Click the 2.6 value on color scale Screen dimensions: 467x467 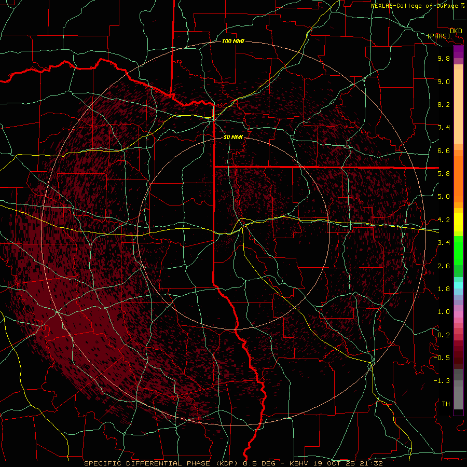(x=444, y=266)
